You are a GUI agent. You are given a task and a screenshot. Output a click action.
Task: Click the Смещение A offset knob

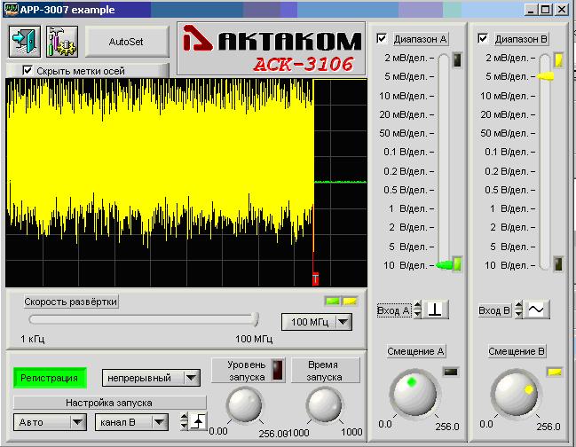pos(415,393)
